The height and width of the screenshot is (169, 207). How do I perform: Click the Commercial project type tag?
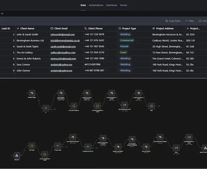pos(127,41)
